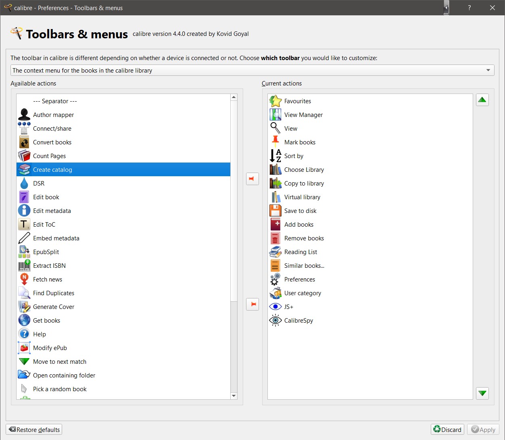
Task: Select the Save to disk floppy icon
Action: tap(275, 211)
